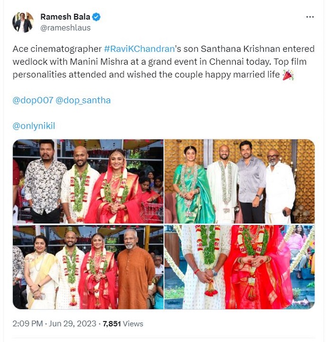Open the top-right green saree photo
Viewport: 326px width, 342px height.
(240, 181)
